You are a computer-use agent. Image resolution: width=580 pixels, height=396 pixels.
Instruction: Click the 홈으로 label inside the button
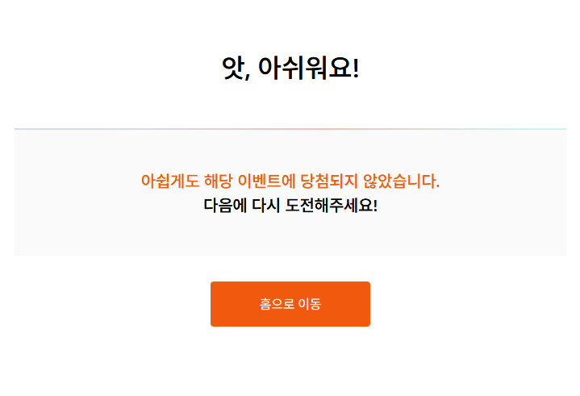click(x=277, y=304)
